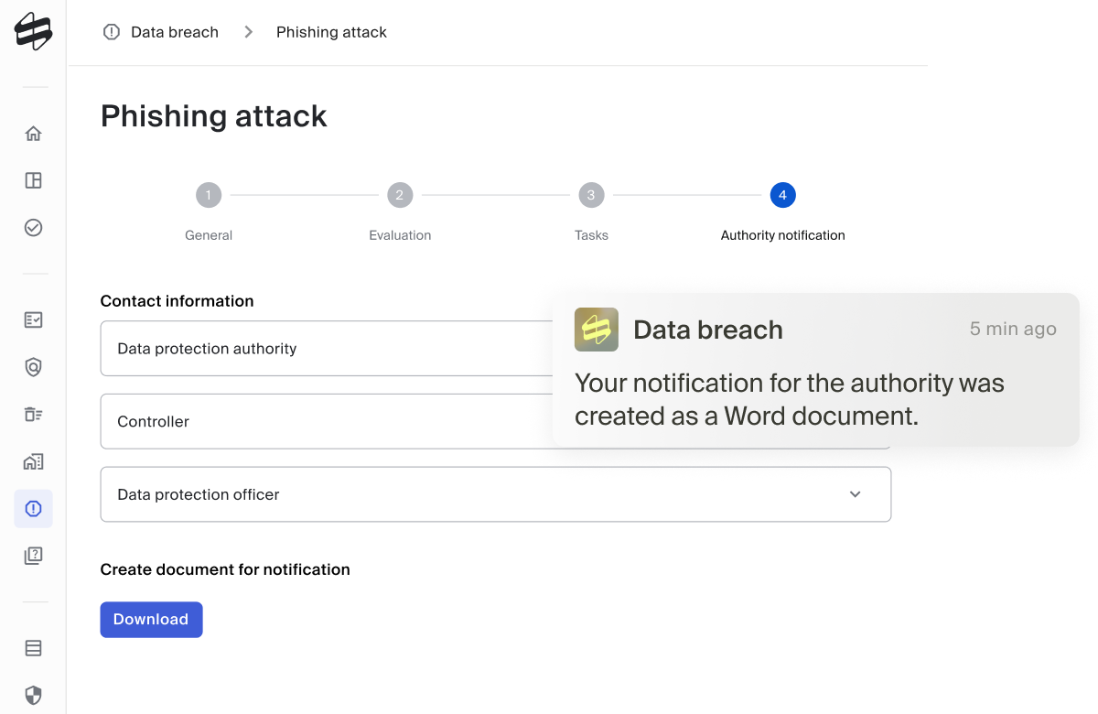Go to Data breach breadcrumb link
This screenshot has height=714, width=1098.
(x=175, y=32)
